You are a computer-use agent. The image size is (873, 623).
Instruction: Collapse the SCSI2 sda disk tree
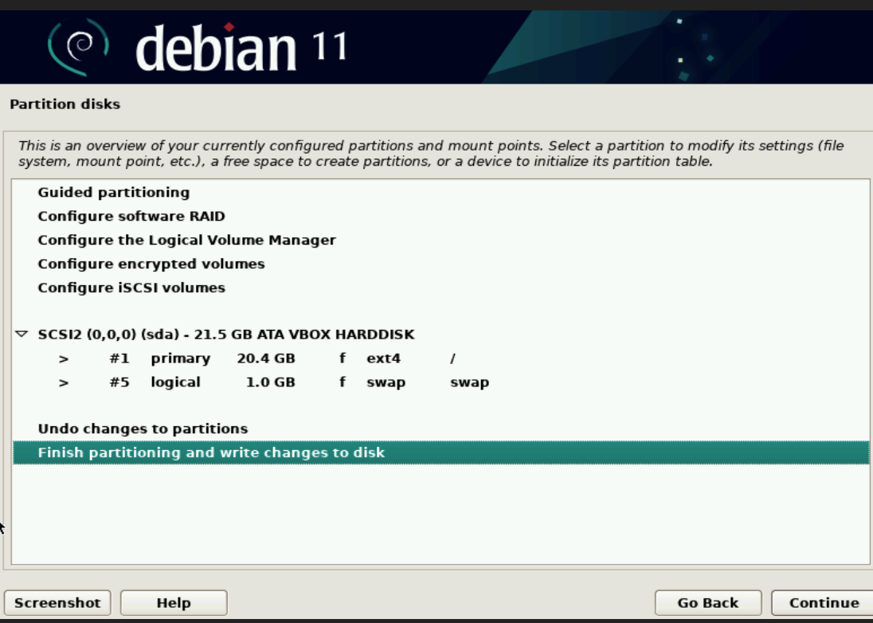click(22, 334)
